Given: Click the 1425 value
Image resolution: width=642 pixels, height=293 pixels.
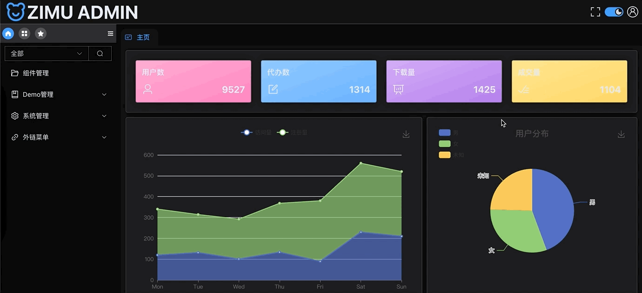Looking at the screenshot, I should click(x=484, y=90).
